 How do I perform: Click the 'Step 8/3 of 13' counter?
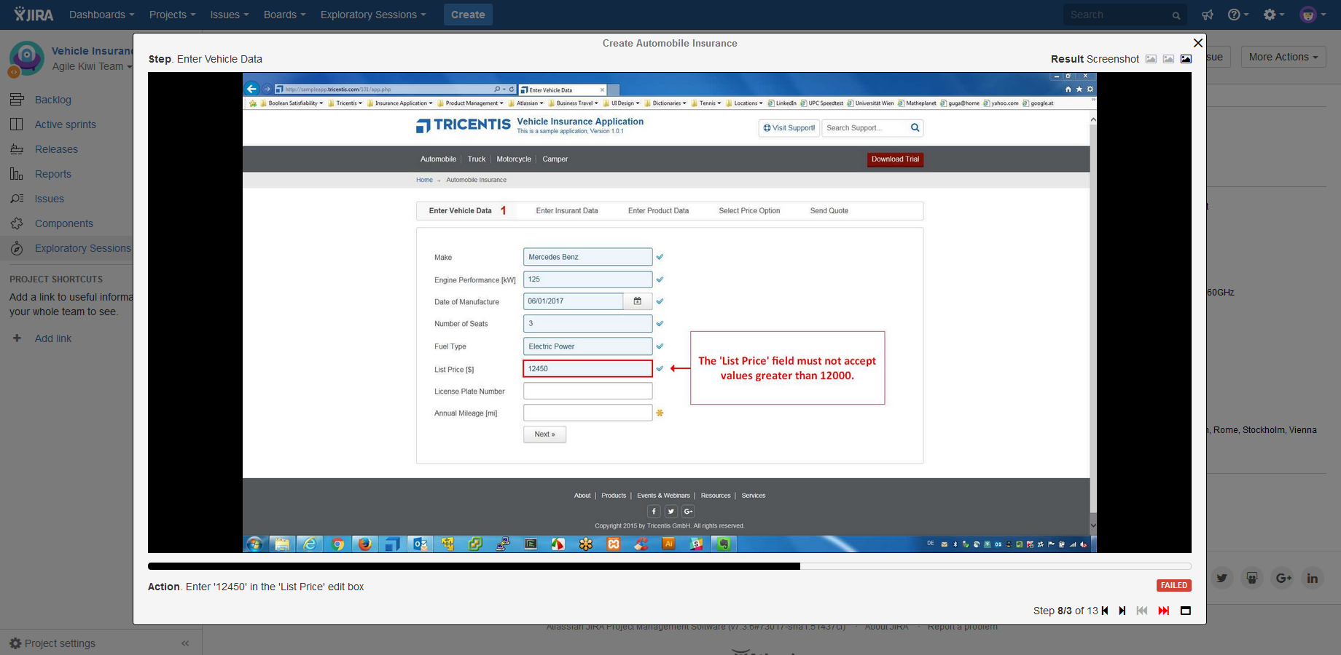click(x=1066, y=611)
